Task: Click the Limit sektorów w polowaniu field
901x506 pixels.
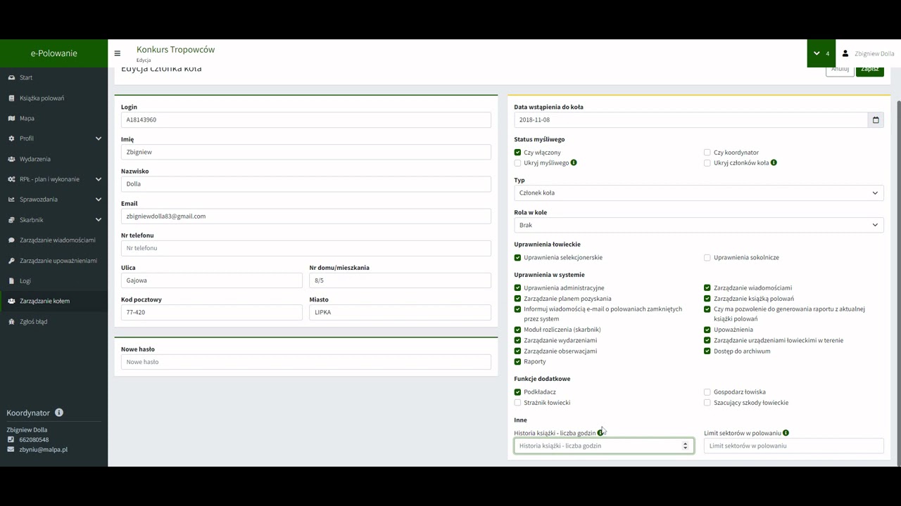Action: (x=793, y=446)
